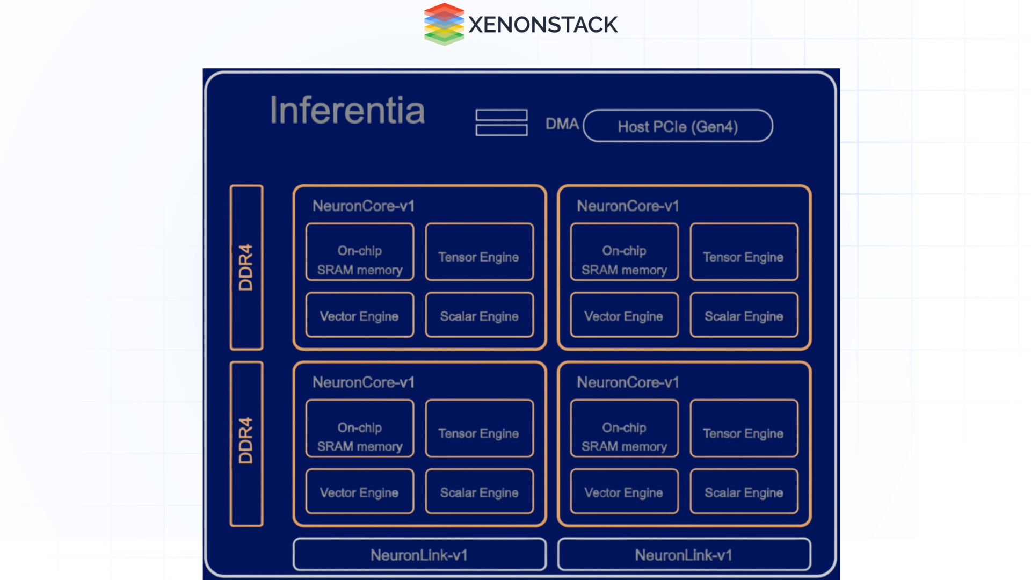Expand the Host PCIe (Gen4) pill
1031x580 pixels.
tap(678, 126)
